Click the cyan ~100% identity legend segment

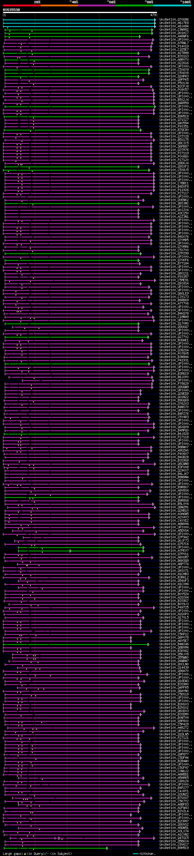[172, 5]
